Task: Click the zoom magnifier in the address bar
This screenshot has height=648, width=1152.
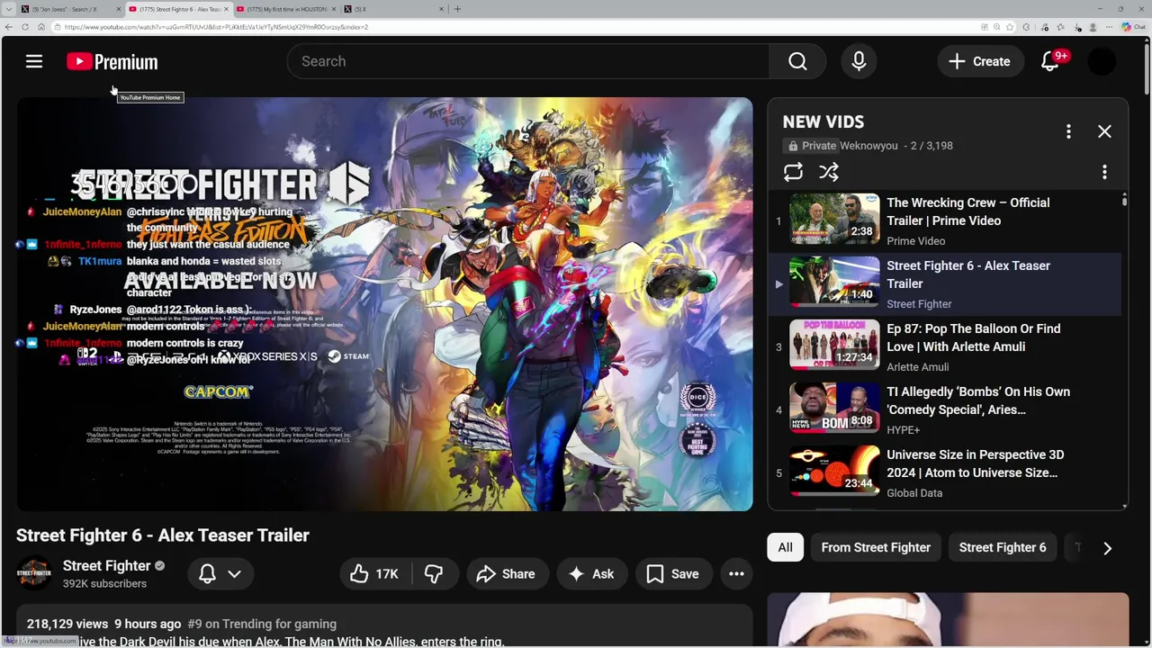Action: [x=997, y=27]
